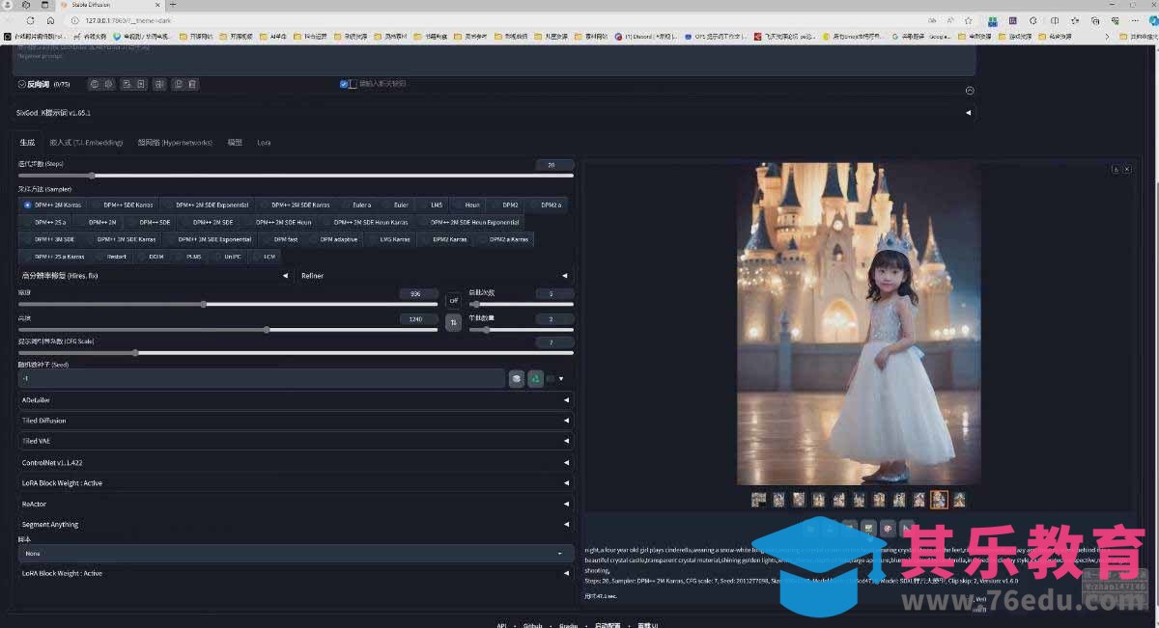The height and width of the screenshot is (628, 1159).
Task: Expand the SixGod prompt panel
Action: click(x=495, y=113)
